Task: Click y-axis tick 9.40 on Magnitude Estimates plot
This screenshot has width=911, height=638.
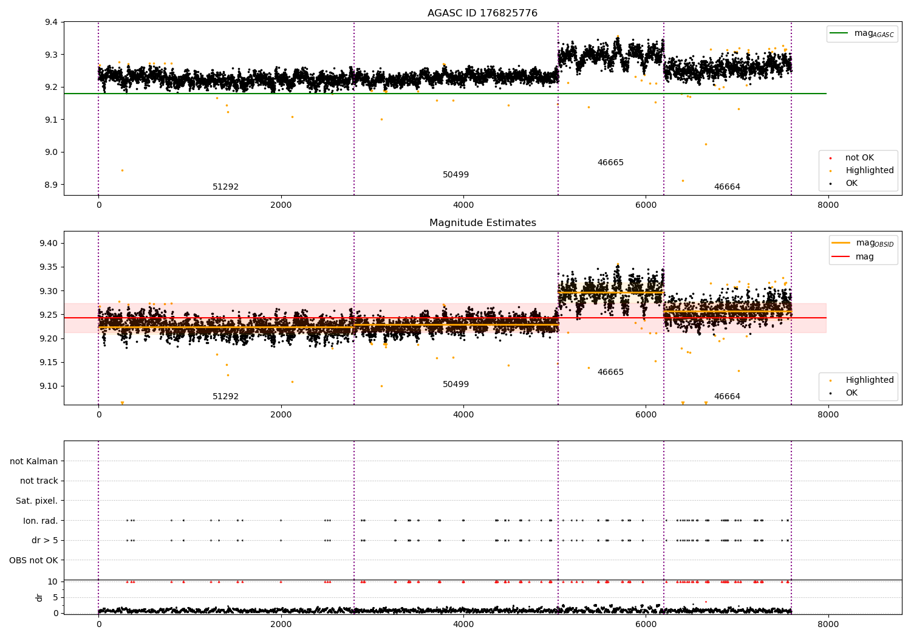Action: pos(49,244)
